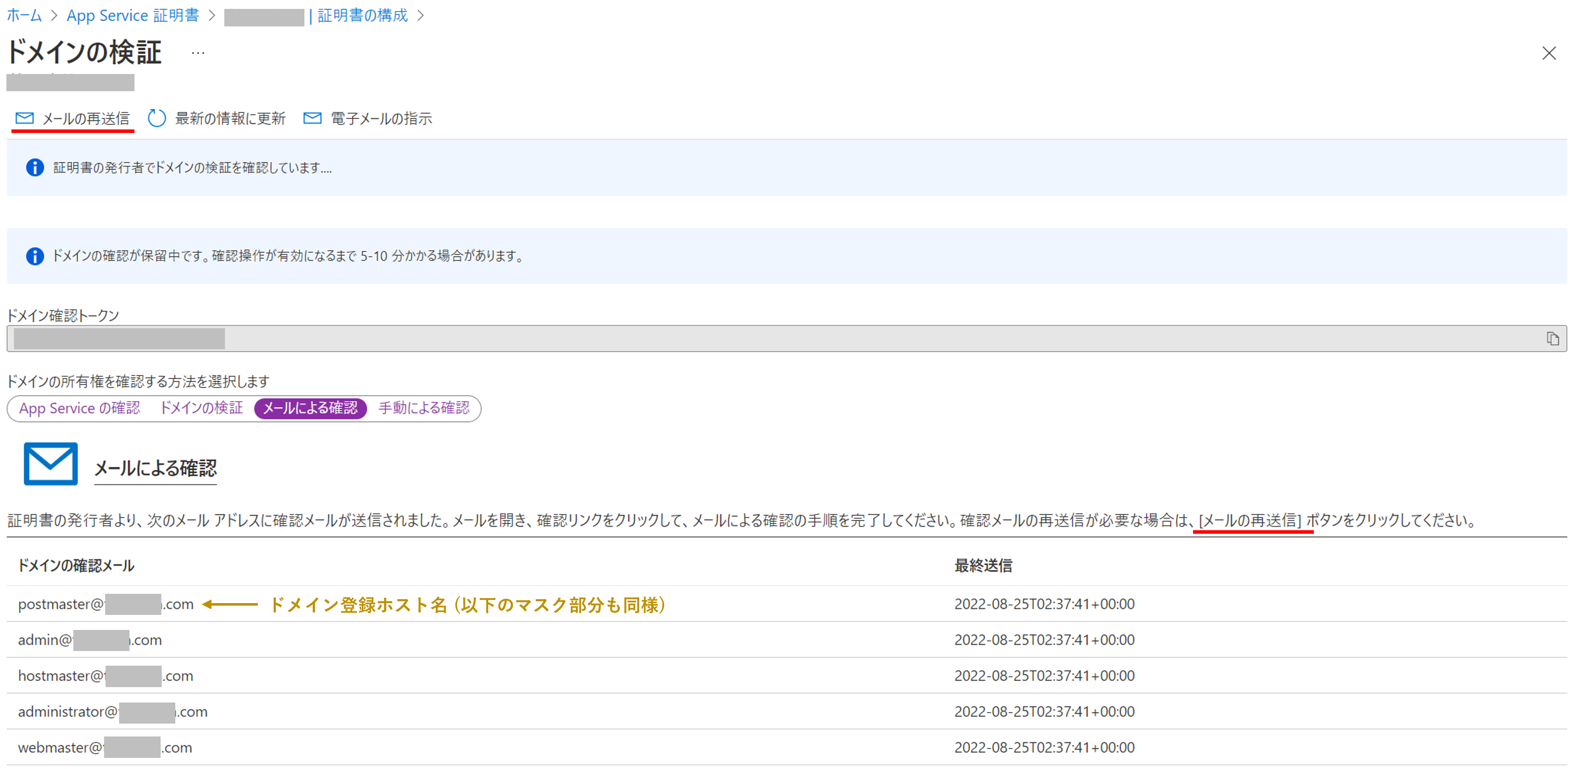Click the envelope icon next to 電子メールの指示
The height and width of the screenshot is (769, 1574).
coord(312,118)
